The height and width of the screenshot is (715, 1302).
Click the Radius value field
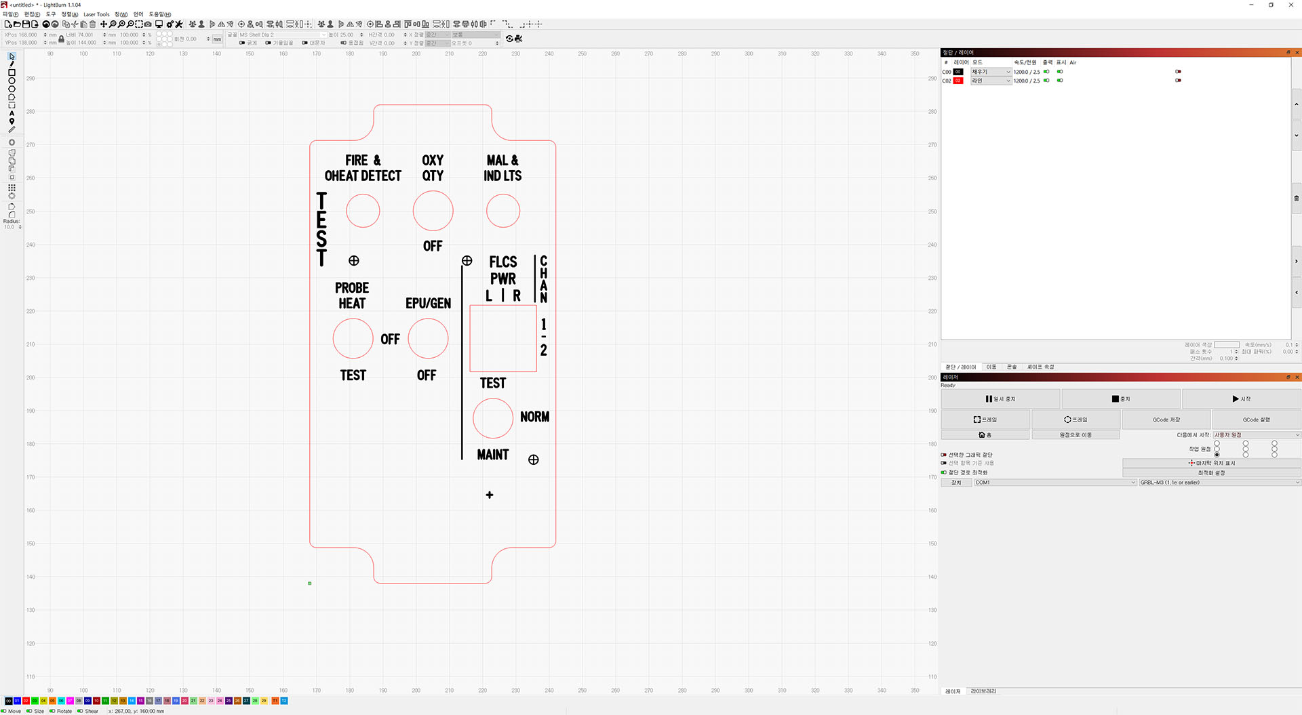(x=12, y=226)
